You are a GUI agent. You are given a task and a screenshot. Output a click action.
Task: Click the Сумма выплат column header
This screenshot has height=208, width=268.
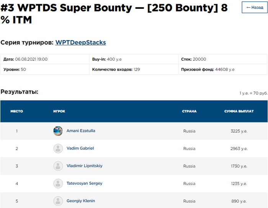239,111
